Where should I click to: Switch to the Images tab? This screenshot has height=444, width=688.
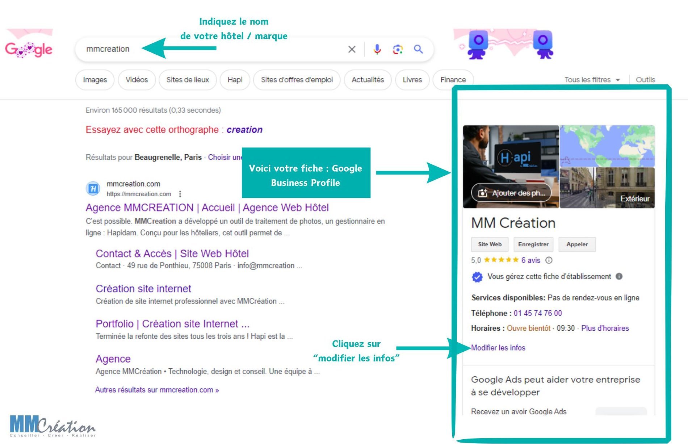pyautogui.click(x=95, y=80)
